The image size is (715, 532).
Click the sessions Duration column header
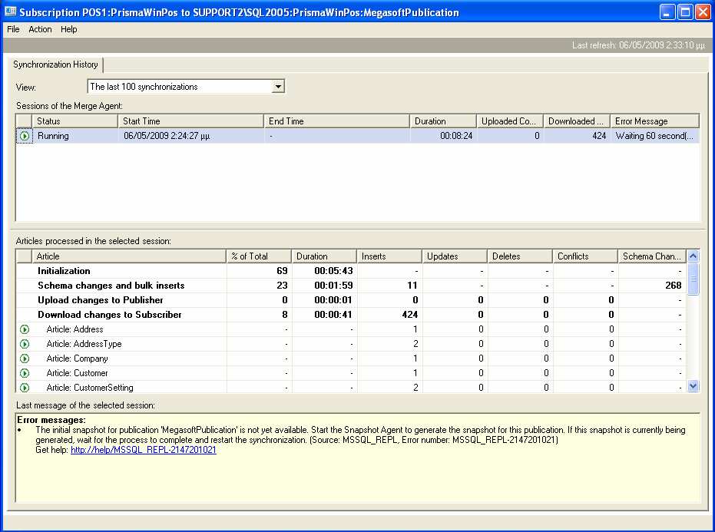tap(443, 121)
